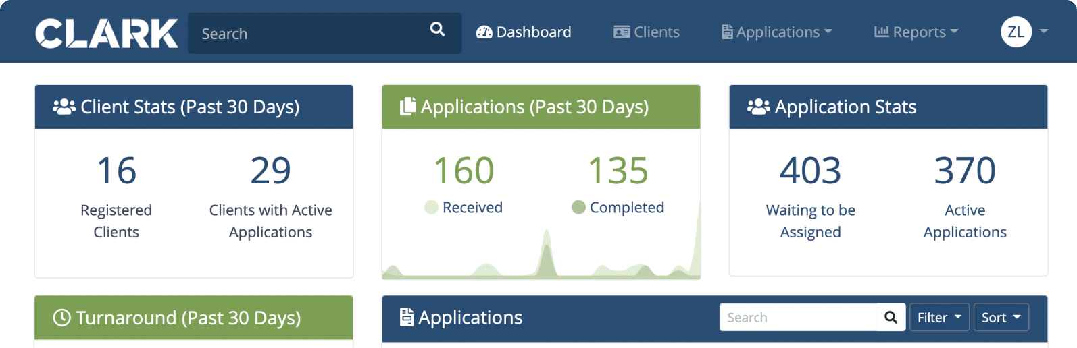Click the Clients ID card icon
Viewport: 1077px width, 348px height.
[x=622, y=32]
